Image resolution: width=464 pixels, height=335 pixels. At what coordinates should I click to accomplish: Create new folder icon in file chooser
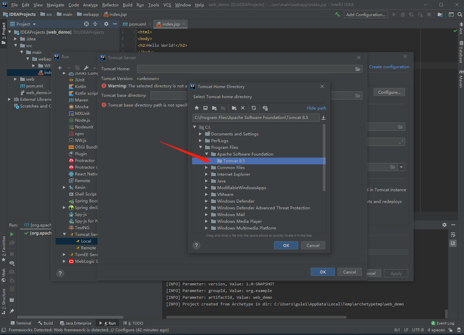234,108
